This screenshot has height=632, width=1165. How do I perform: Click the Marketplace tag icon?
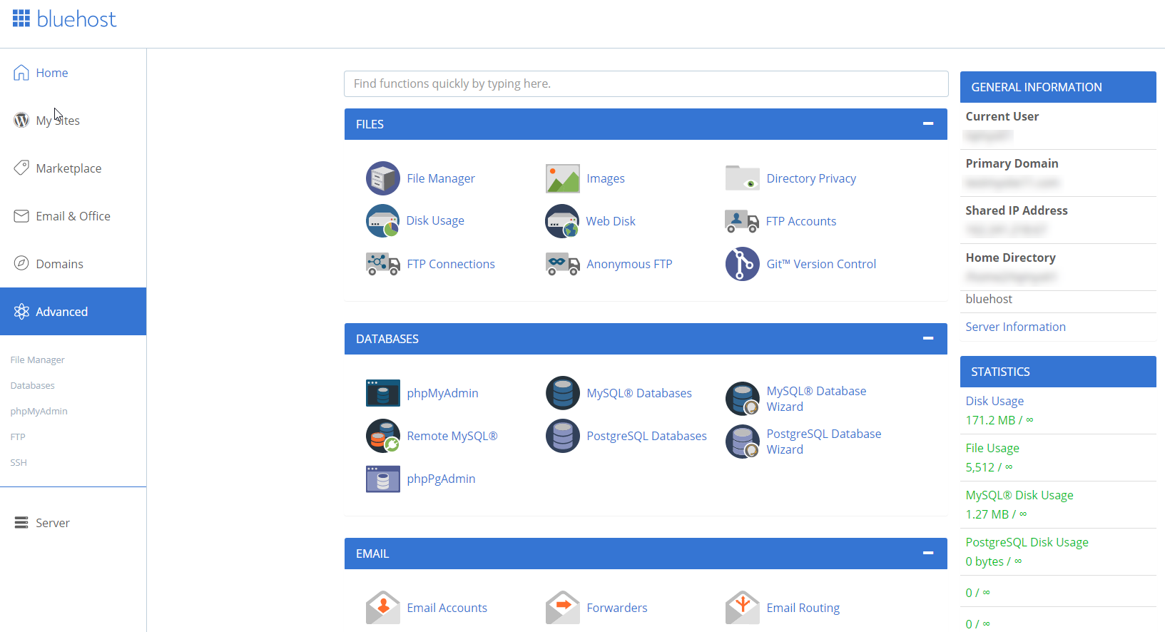(21, 168)
